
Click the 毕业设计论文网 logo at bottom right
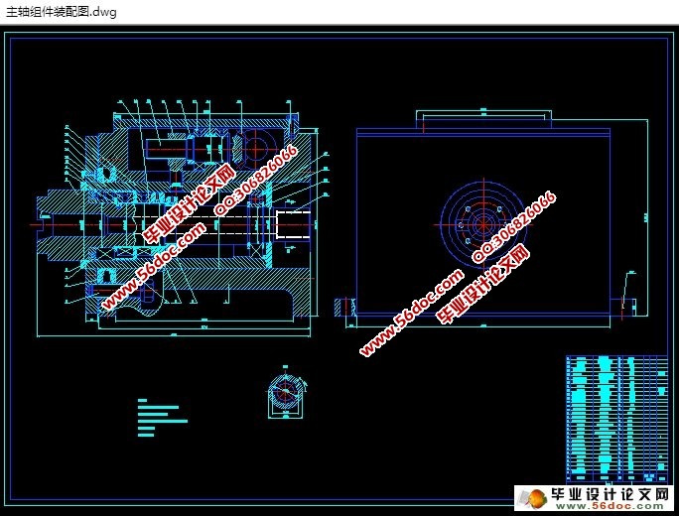[612, 494]
